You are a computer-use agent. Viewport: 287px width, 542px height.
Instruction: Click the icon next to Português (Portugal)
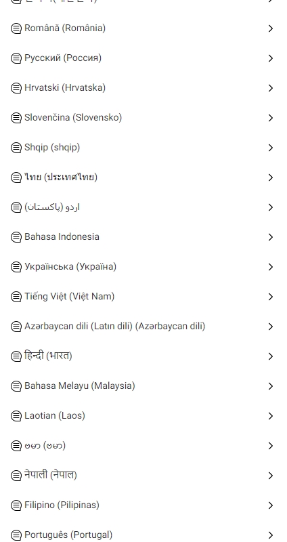pos(16,535)
